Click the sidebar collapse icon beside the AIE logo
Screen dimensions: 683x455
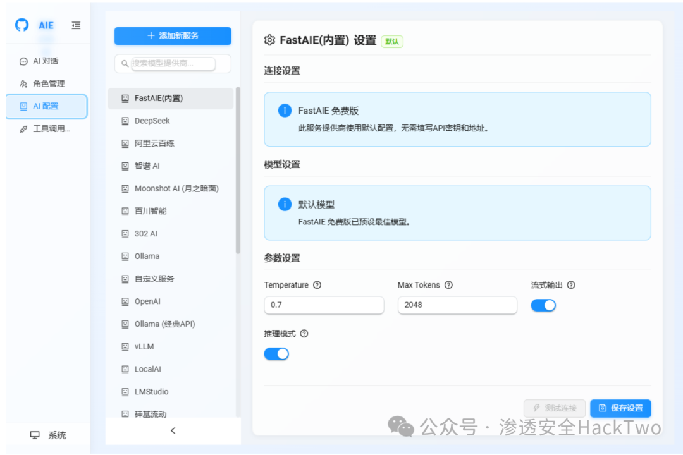(x=75, y=25)
